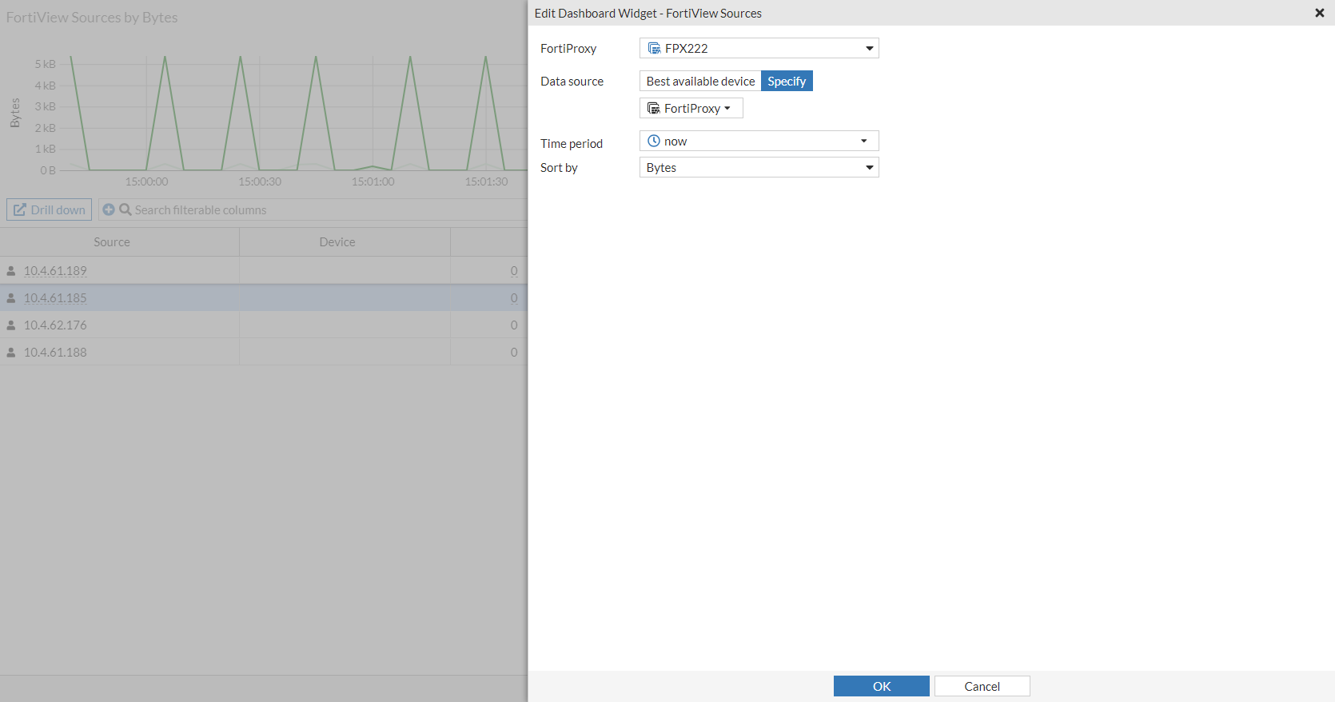Close the Edit Dashboard Widget dialog
This screenshot has width=1335, height=702.
[1320, 13]
